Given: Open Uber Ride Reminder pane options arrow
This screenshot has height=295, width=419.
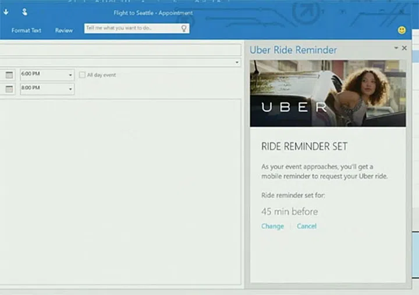Looking at the screenshot, I should click(396, 48).
